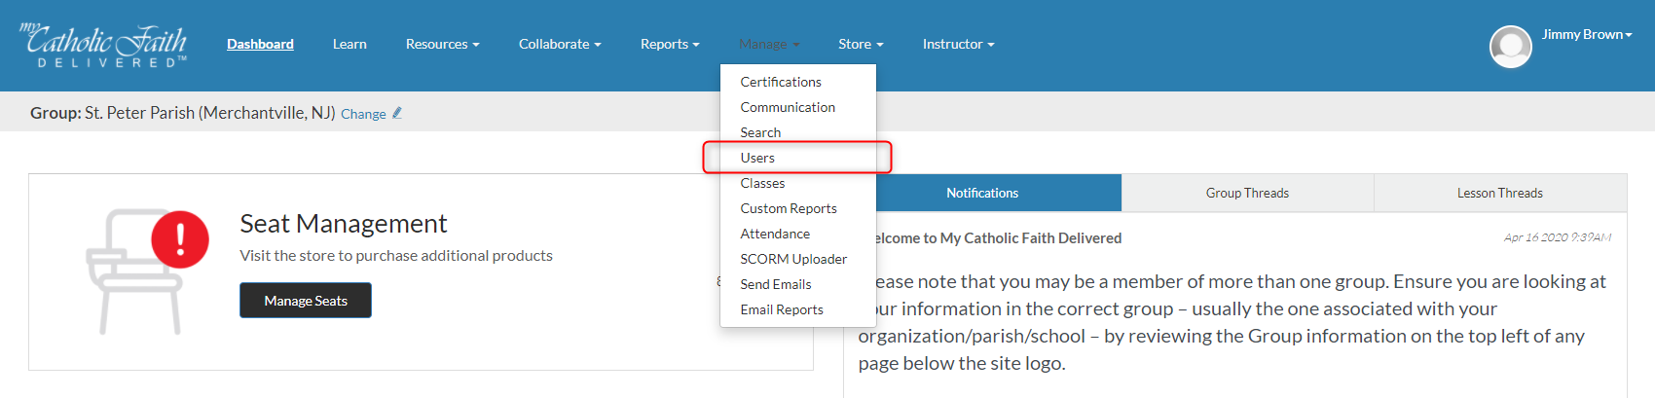This screenshot has width=1655, height=398.
Task: Switch to the Lesson Threads tab
Action: [1500, 193]
